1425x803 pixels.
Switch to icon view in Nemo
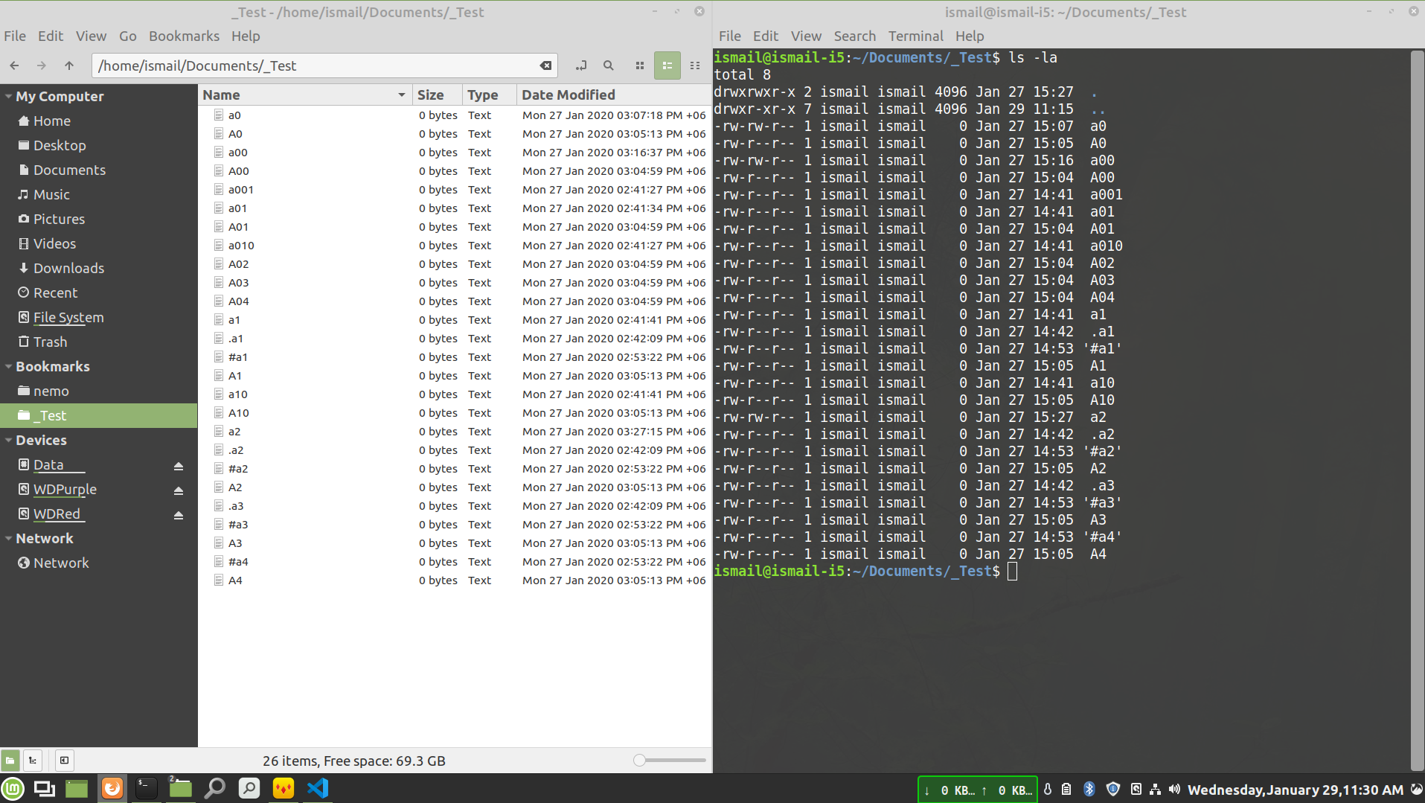tap(639, 65)
